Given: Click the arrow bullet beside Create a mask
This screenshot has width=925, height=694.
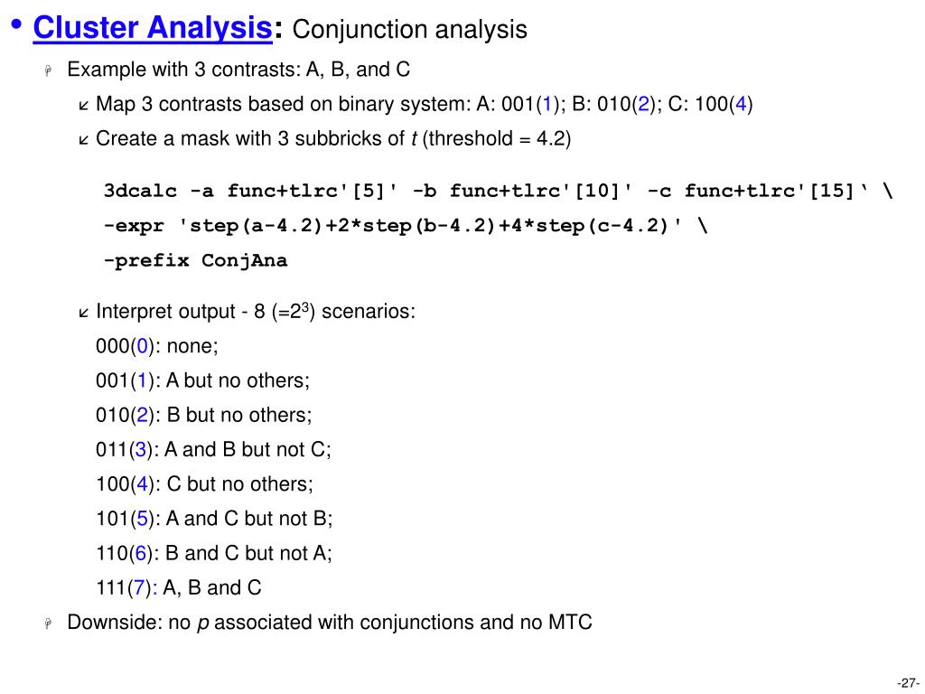Looking at the screenshot, I should pos(83,140).
